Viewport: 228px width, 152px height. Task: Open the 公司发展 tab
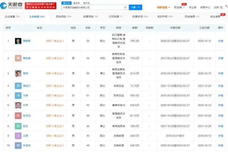116,16
